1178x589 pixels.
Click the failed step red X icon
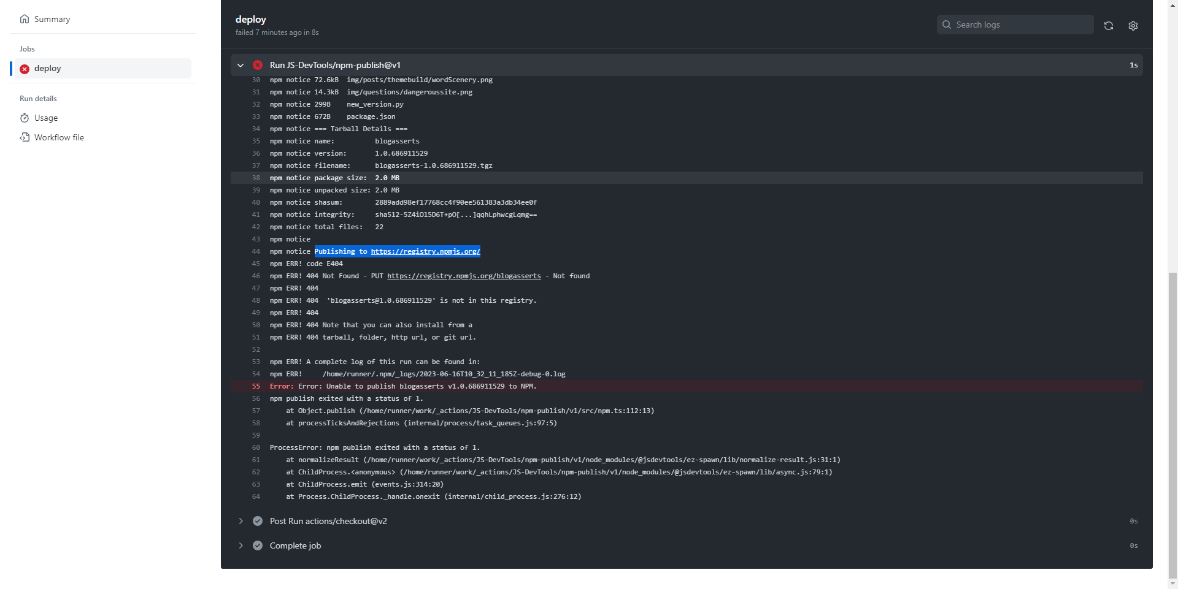point(258,65)
